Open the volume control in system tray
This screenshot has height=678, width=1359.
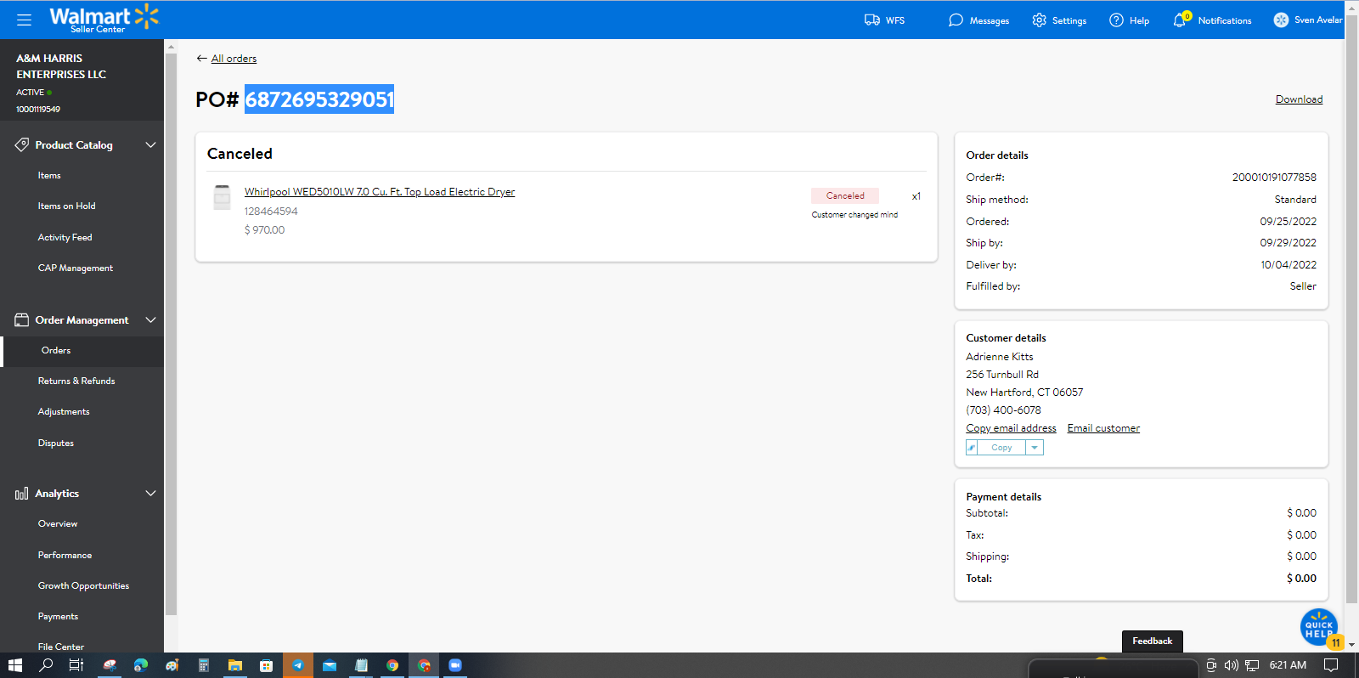1231,665
